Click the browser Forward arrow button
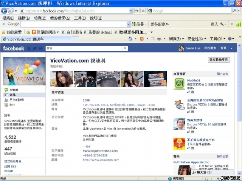The height and width of the screenshot is (181, 242). (11, 11)
